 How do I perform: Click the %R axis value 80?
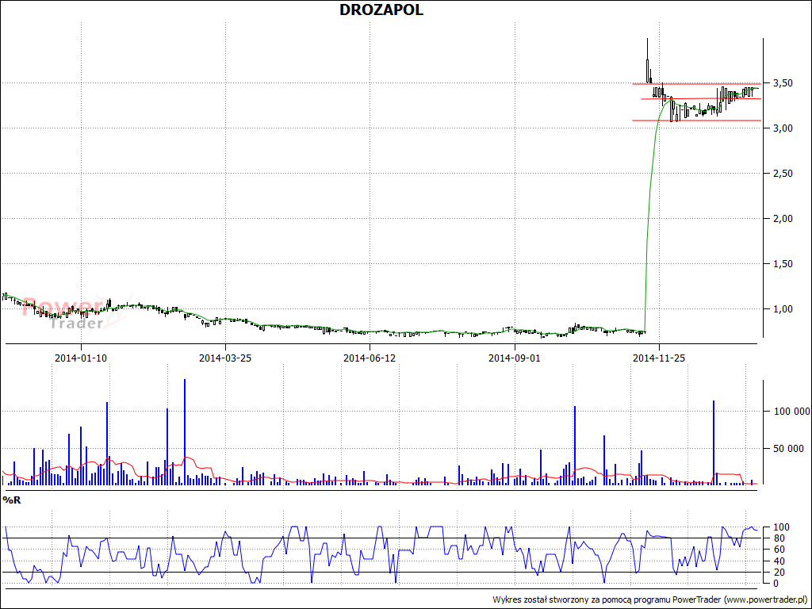point(778,538)
